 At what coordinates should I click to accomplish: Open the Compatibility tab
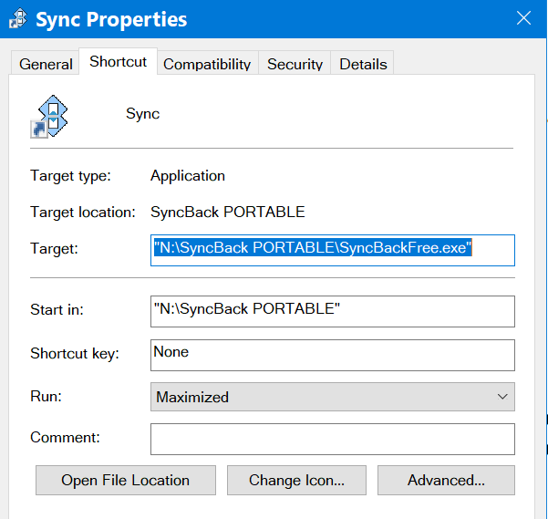[207, 63]
